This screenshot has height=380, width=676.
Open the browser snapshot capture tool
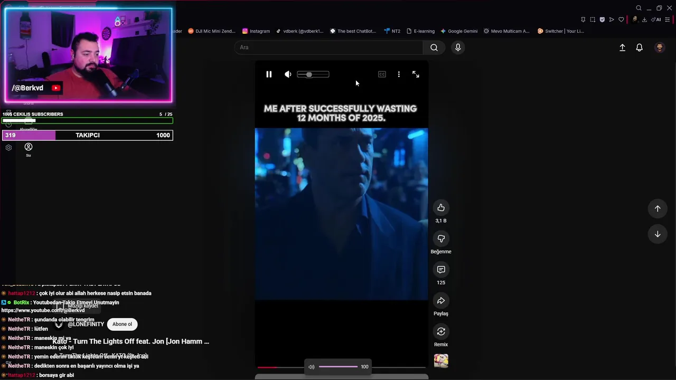pyautogui.click(x=593, y=20)
